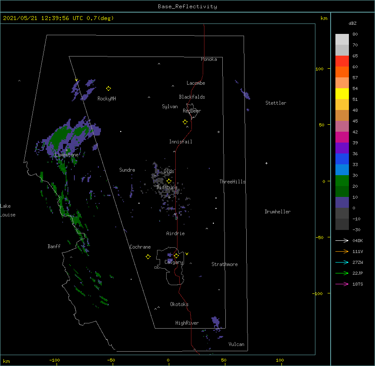Pick the red 65 dBZ legend swatch

(x=342, y=61)
